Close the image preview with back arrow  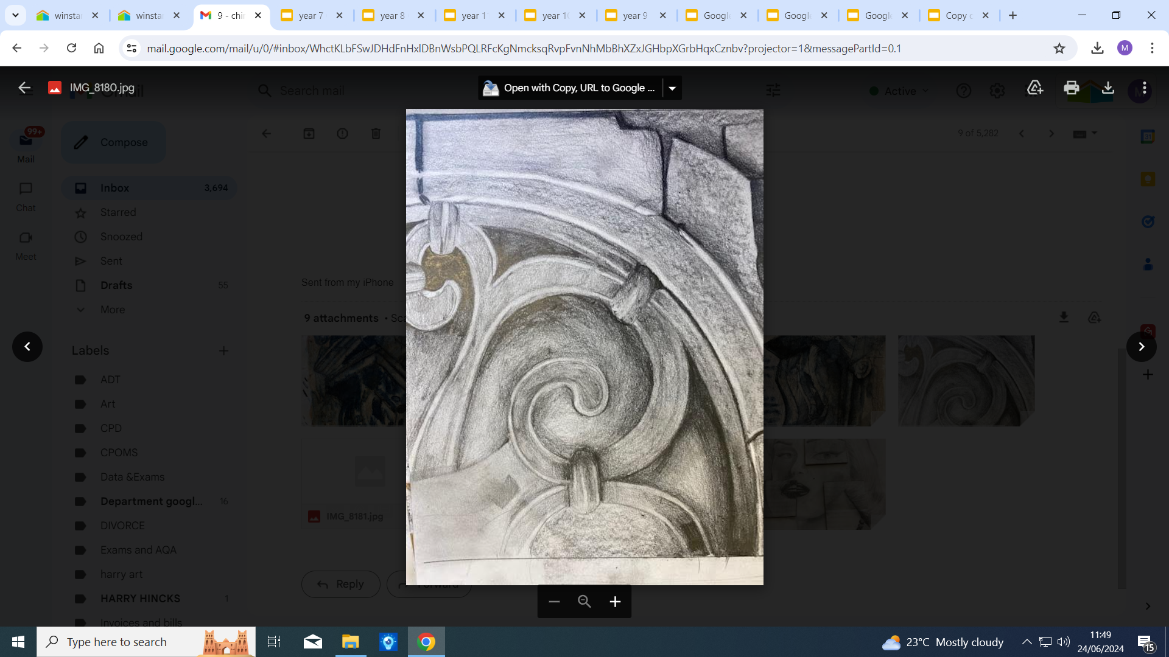pos(24,88)
